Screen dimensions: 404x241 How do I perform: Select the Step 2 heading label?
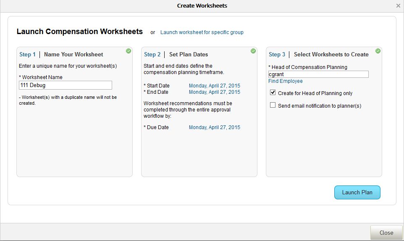[152, 54]
